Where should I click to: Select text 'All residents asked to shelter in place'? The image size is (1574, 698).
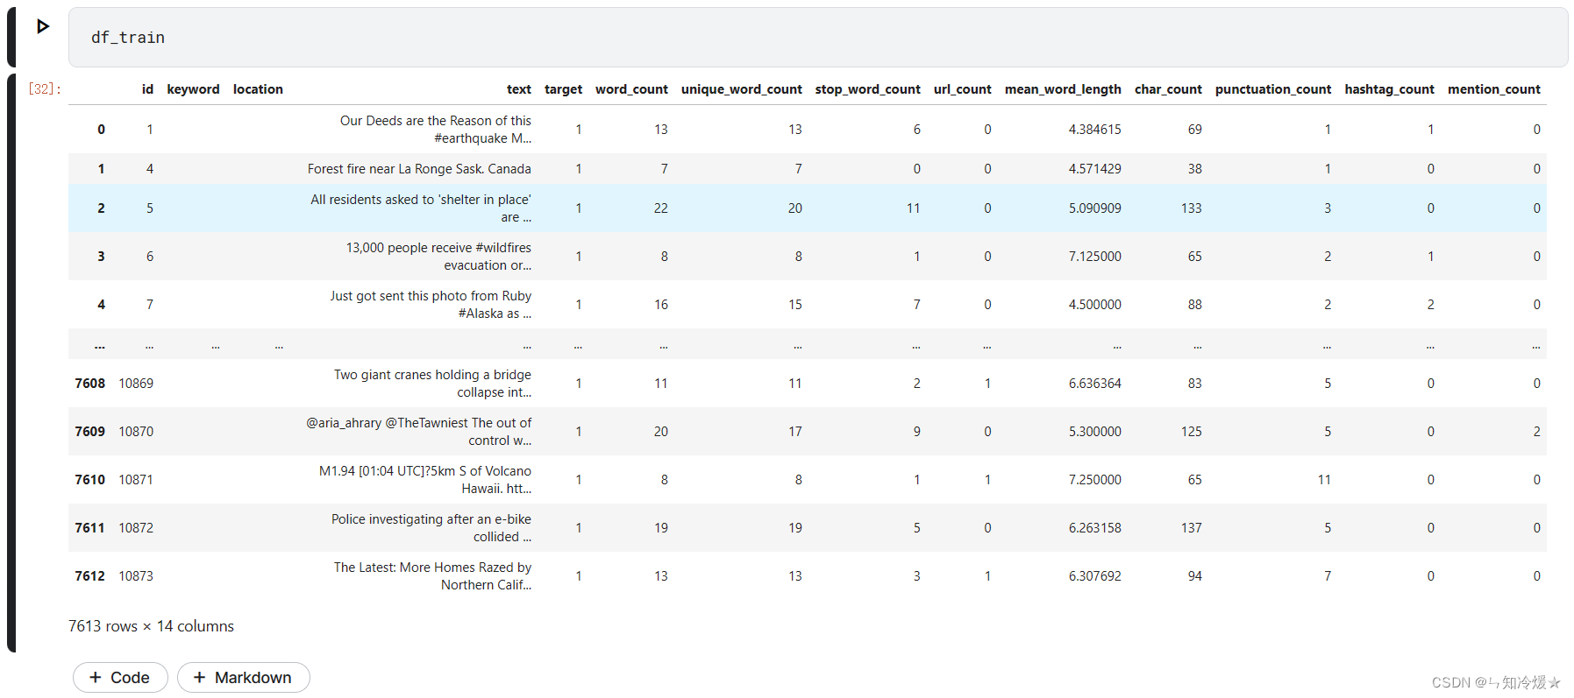point(421,200)
